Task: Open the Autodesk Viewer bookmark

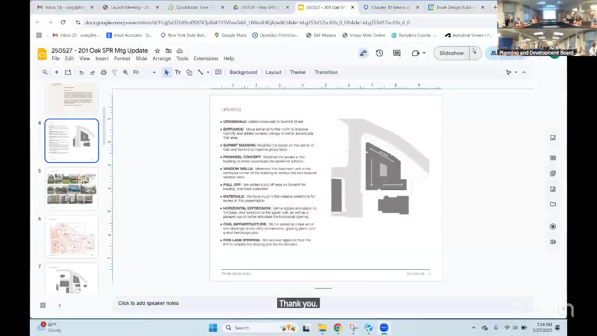Action: pos(469,35)
